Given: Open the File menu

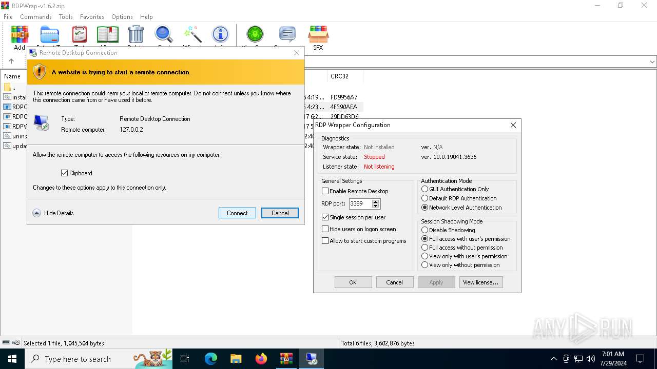Looking at the screenshot, I should click(8, 17).
